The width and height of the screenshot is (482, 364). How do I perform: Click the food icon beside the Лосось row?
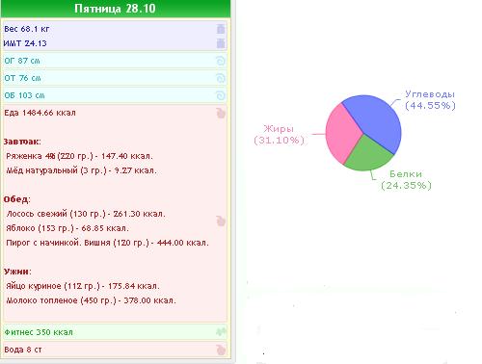click(x=221, y=221)
